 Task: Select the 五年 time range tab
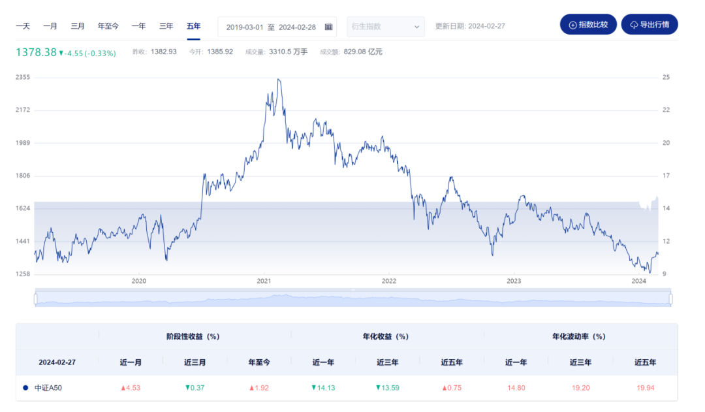click(x=194, y=26)
